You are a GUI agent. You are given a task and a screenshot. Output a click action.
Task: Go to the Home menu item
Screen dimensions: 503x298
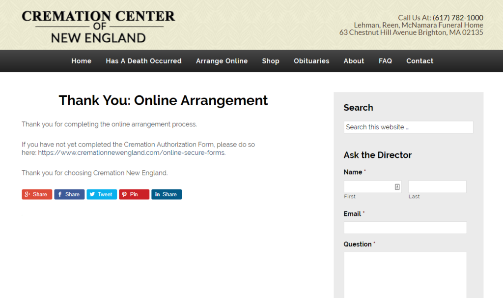click(82, 61)
